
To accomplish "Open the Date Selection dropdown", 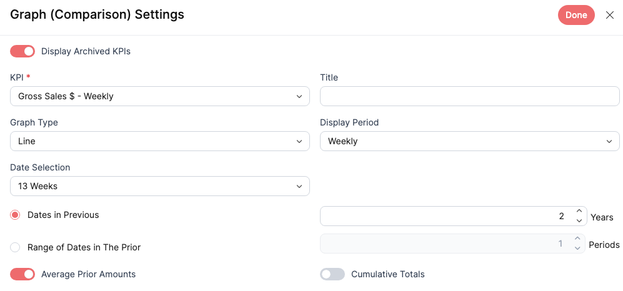I will pos(160,186).
